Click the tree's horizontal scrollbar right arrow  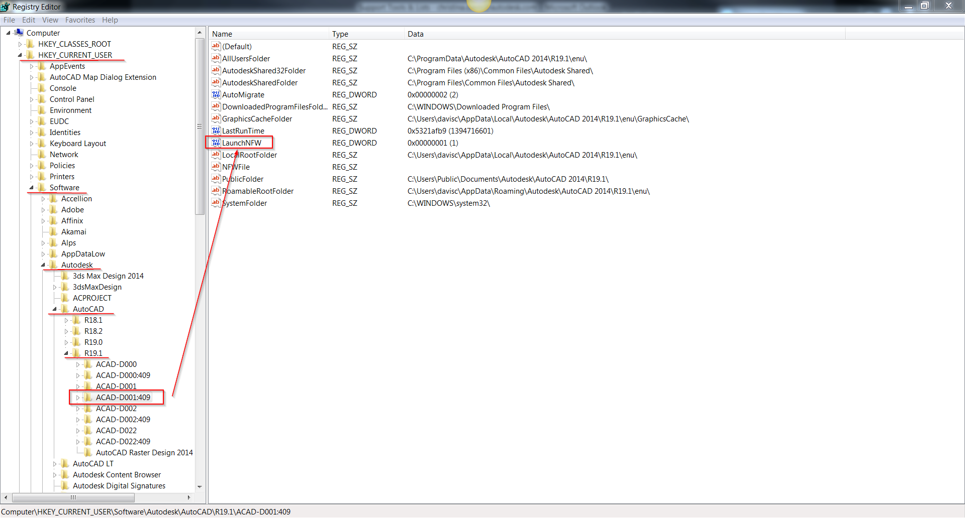pyautogui.click(x=189, y=497)
